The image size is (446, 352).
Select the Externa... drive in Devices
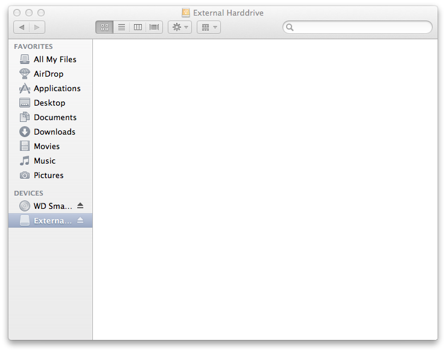(x=50, y=220)
